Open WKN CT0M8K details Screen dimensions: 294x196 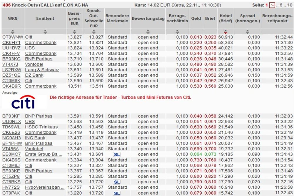click(x=11, y=81)
